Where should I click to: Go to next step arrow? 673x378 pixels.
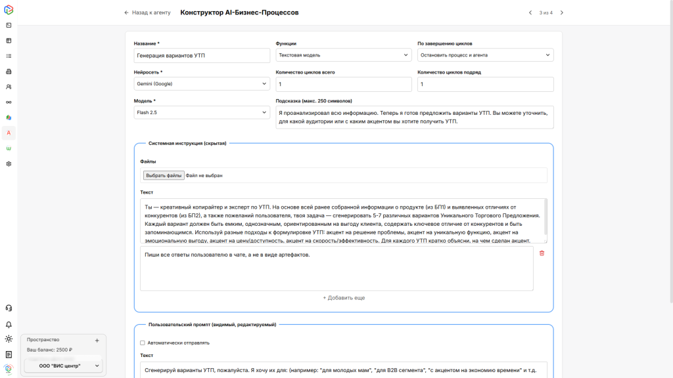561,12
